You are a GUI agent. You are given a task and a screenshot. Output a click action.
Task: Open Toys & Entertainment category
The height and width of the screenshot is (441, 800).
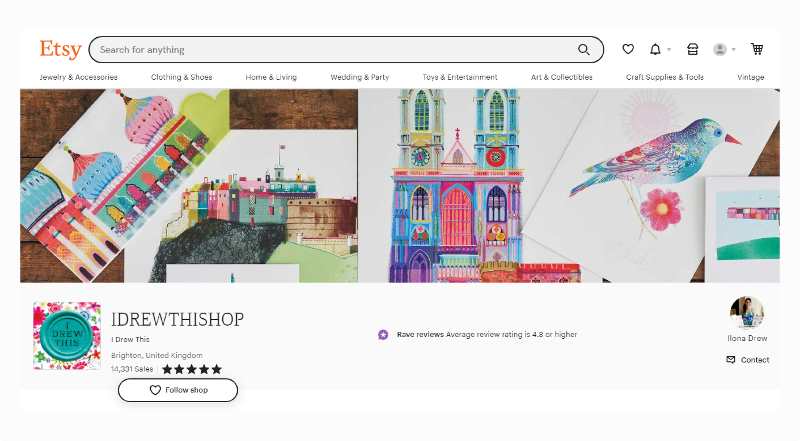460,77
